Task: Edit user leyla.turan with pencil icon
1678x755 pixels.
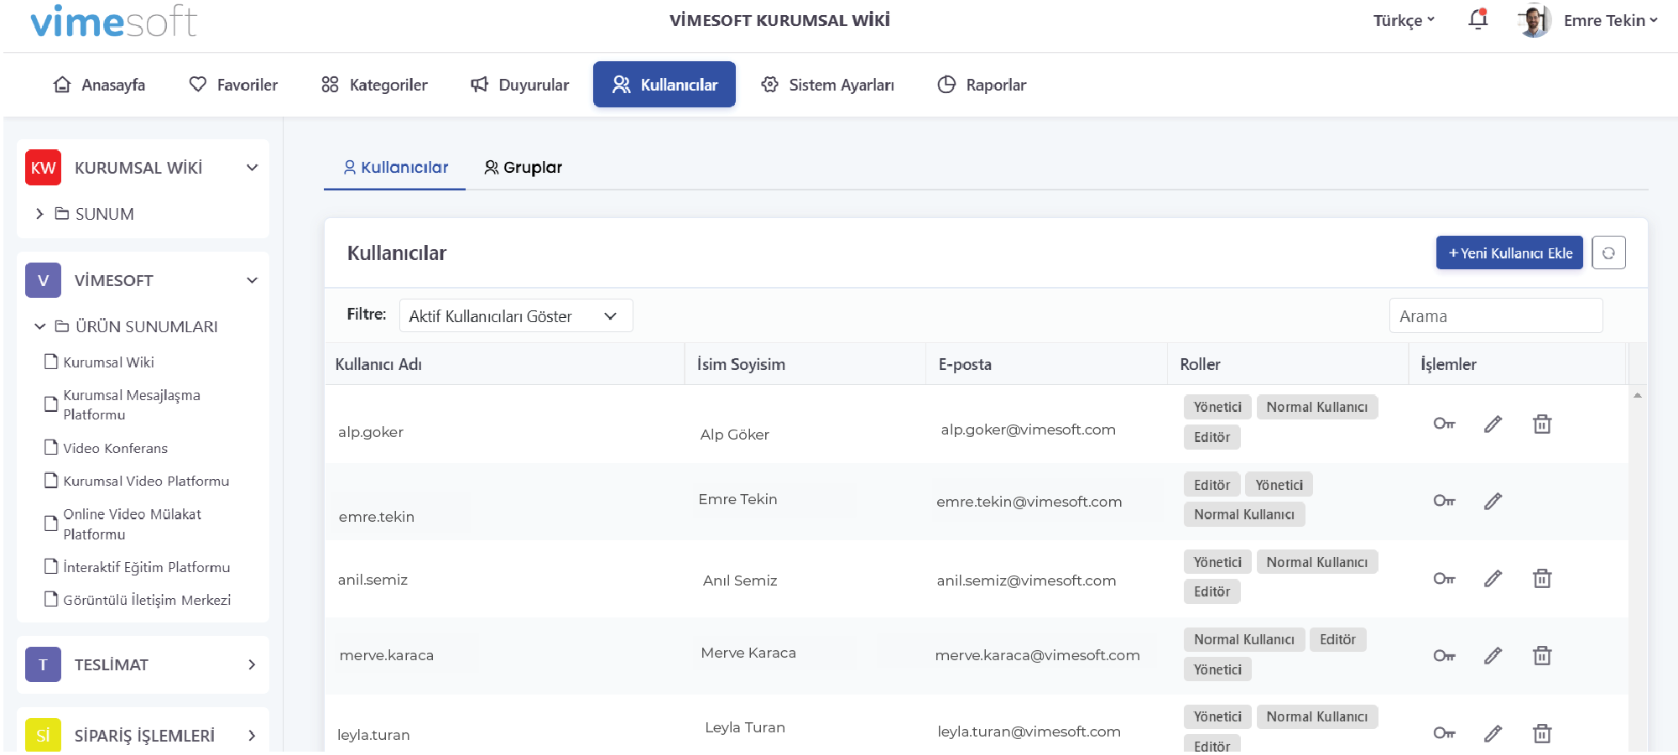Action: click(x=1493, y=733)
